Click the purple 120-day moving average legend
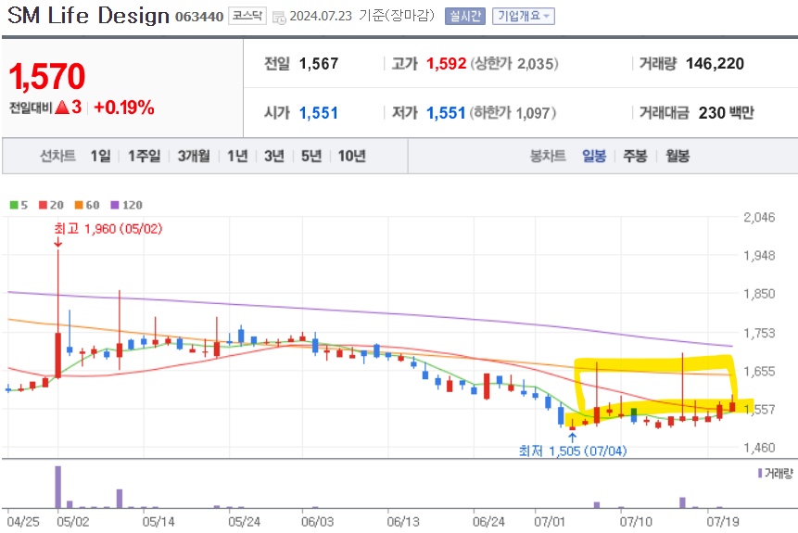This screenshot has width=798, height=533. pos(127,205)
